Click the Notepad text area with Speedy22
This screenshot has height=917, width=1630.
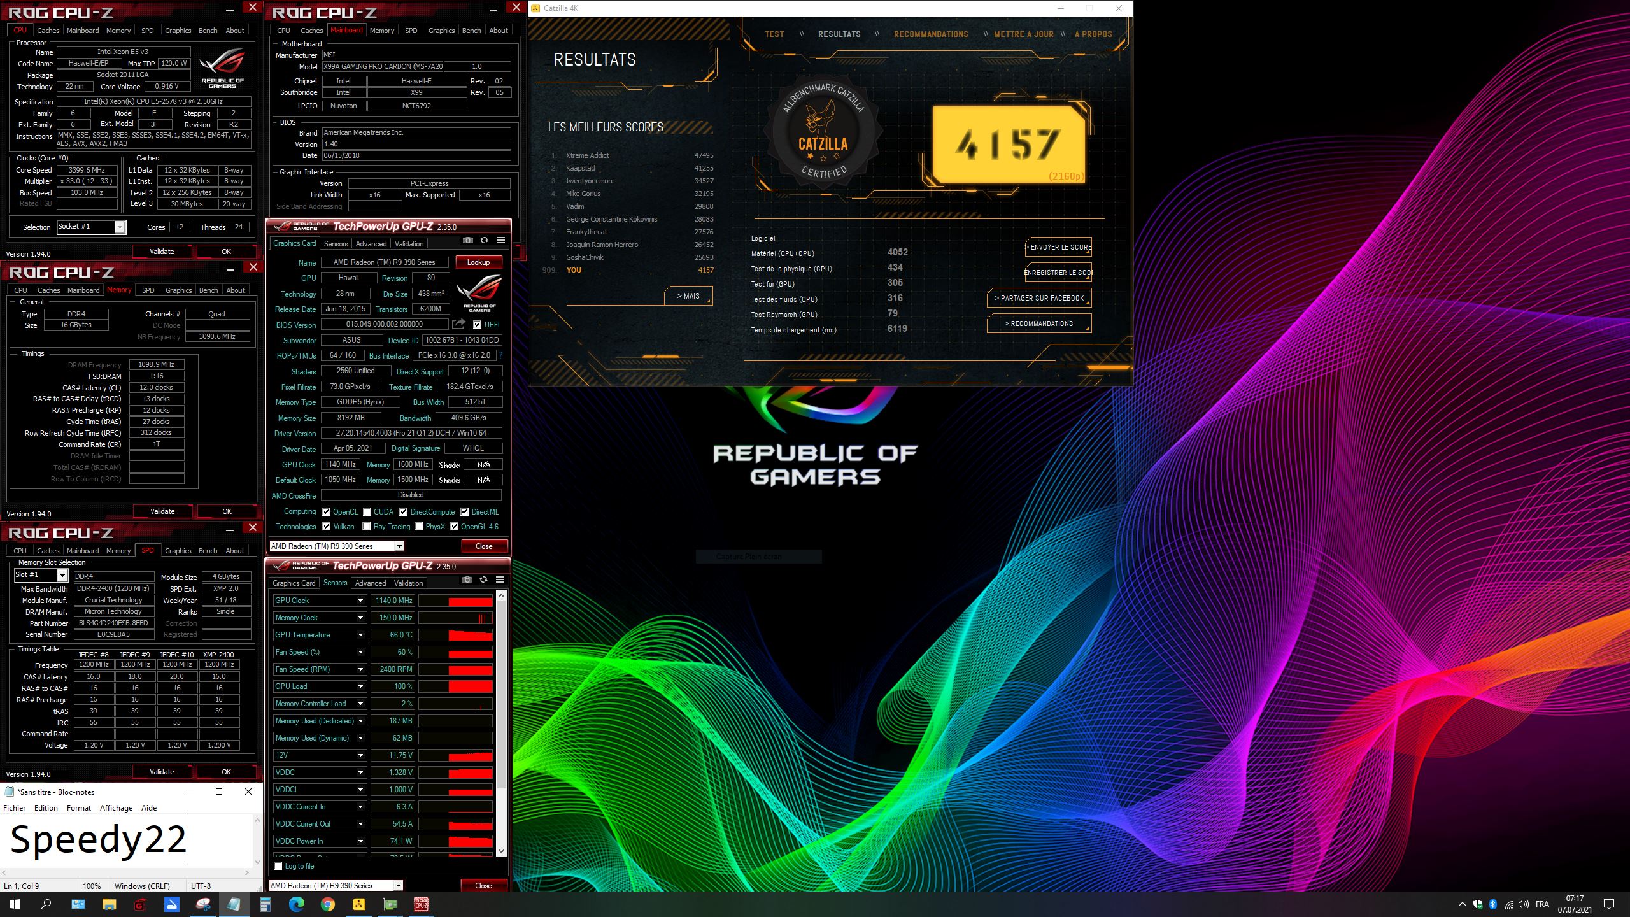click(x=126, y=841)
